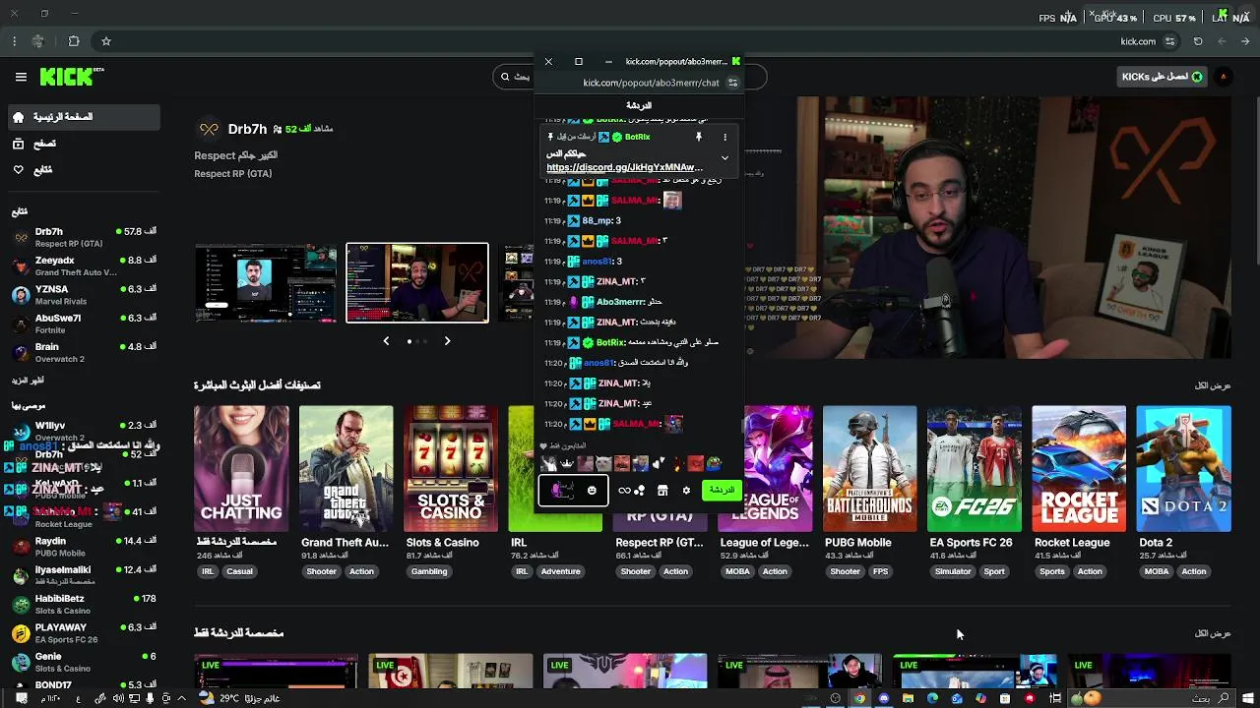Expand pinned BotRix message chevron
The width and height of the screenshot is (1260, 708).
pos(724,157)
